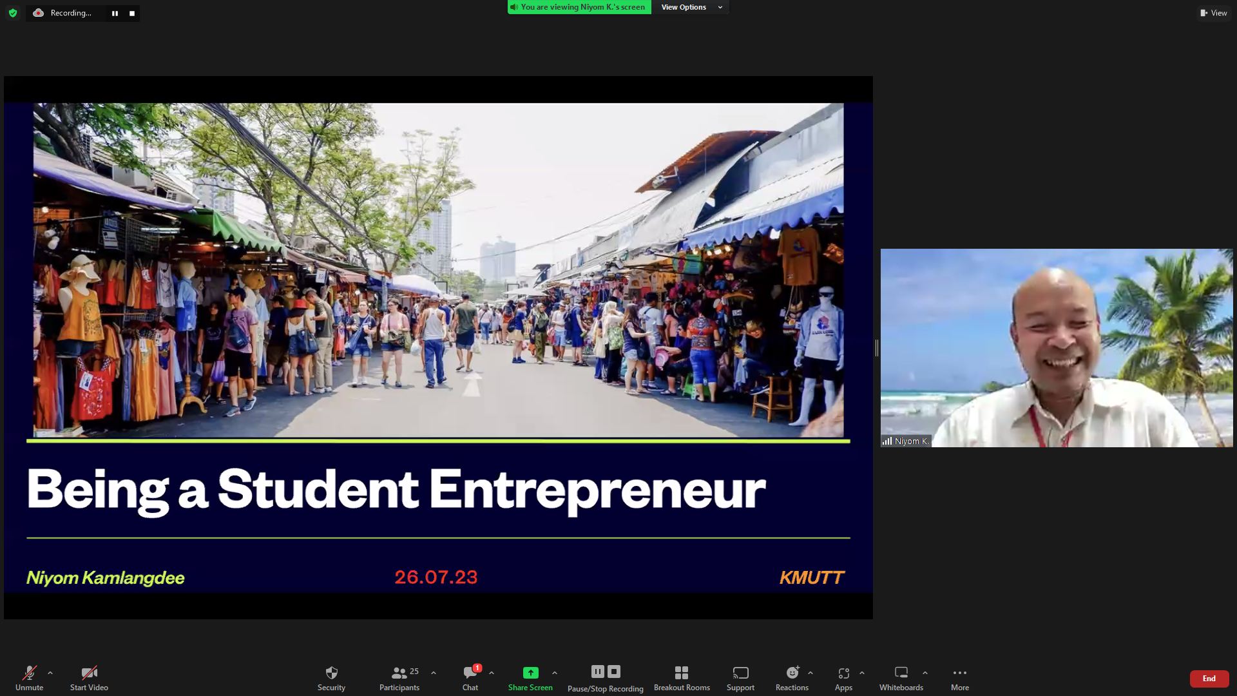Image resolution: width=1237 pixels, height=696 pixels.
Task: Expand Reactions options caret
Action: 810,673
